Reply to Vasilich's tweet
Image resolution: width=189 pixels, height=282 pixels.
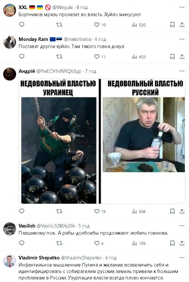click(x=22, y=243)
